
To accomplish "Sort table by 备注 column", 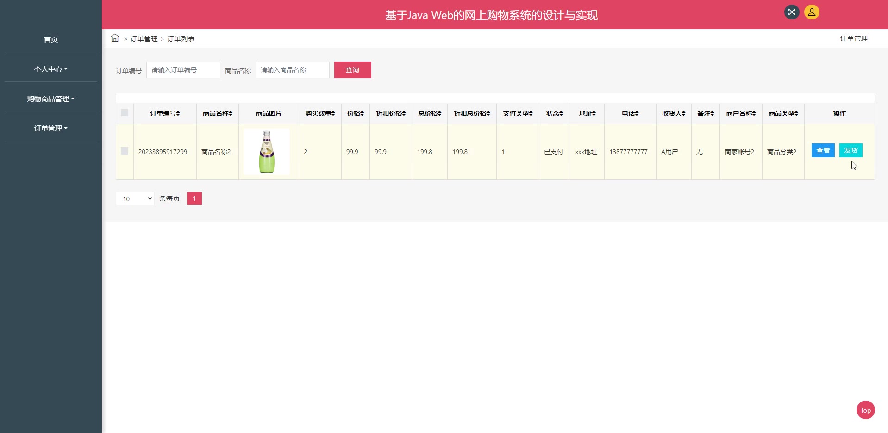I will [706, 113].
